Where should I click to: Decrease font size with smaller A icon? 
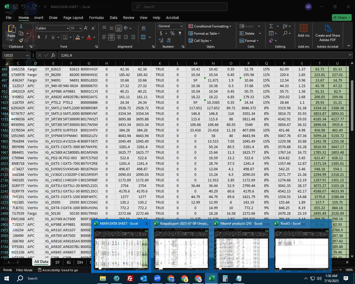click(93, 28)
